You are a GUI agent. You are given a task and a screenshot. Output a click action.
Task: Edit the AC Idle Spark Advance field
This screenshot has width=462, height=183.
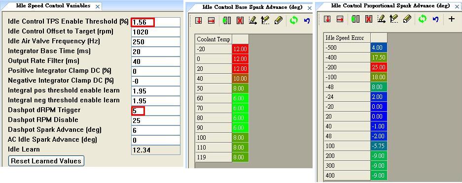point(156,140)
